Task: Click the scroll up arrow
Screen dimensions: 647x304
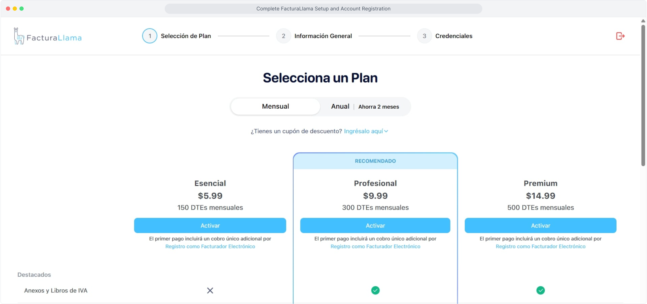Action: [643, 21]
